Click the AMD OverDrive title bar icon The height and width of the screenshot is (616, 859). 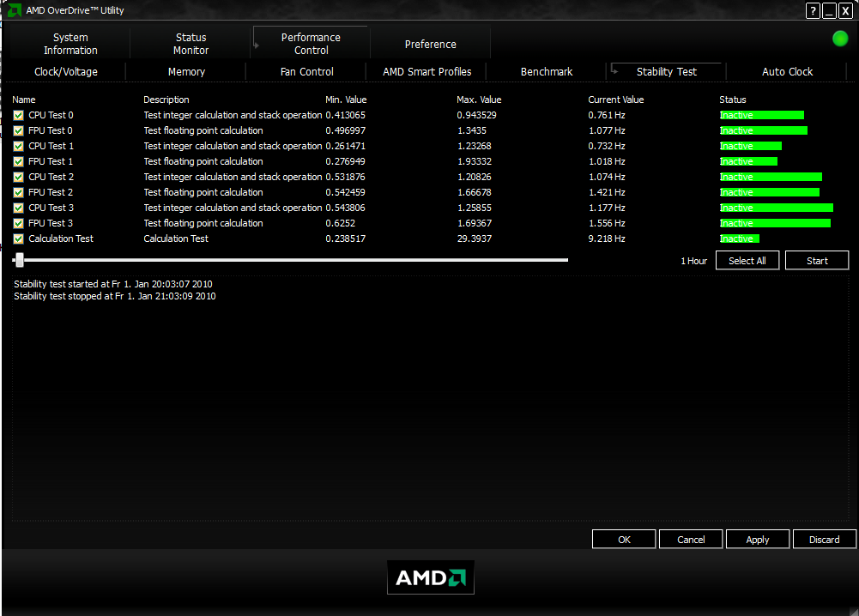coord(15,9)
